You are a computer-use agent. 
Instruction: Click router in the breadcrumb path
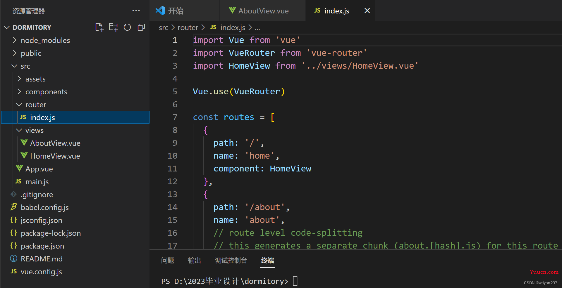pyautogui.click(x=188, y=27)
